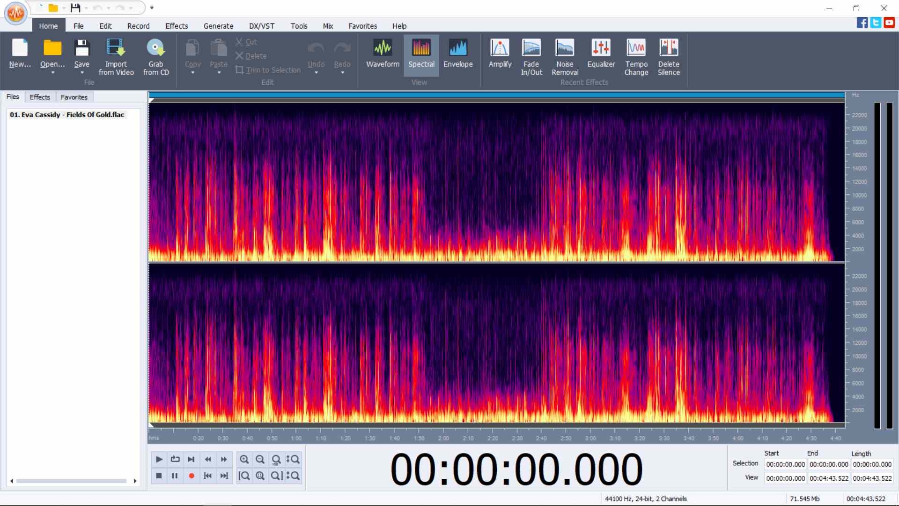The width and height of the screenshot is (899, 506).
Task: Expand the Open dropdown arrow
Action: (52, 73)
